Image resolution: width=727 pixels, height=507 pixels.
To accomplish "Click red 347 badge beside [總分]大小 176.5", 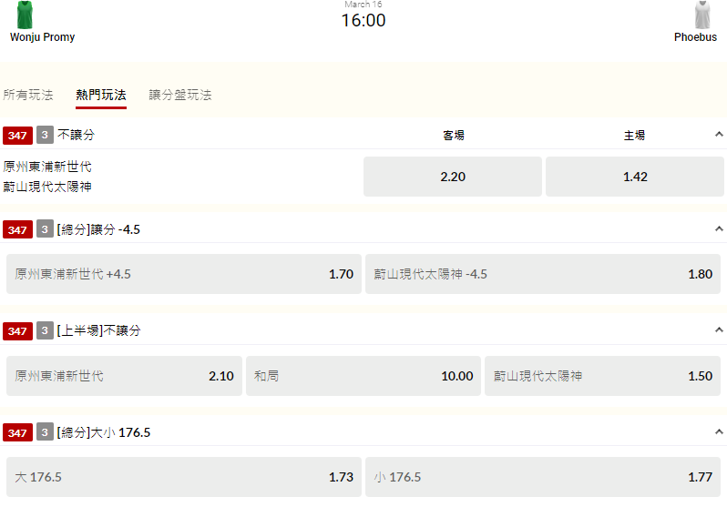I will point(17,433).
